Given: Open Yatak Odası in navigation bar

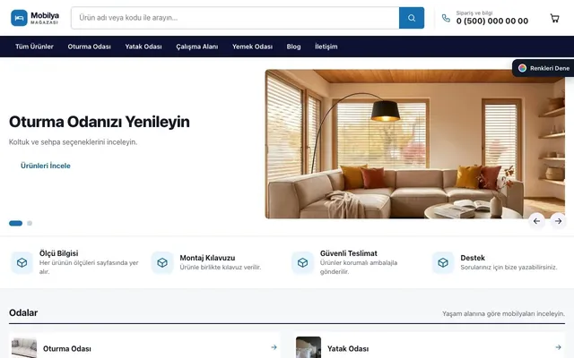Looking at the screenshot, I should tap(143, 47).
